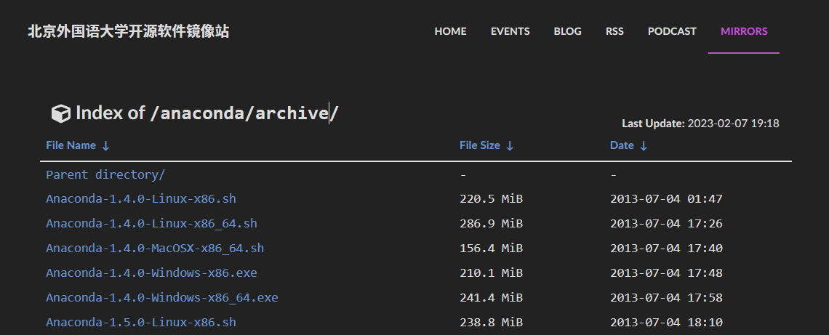Download Anaconda-1.4.0-Linux-x86_64.sh file
Image resolution: width=829 pixels, height=335 pixels.
pos(151,223)
